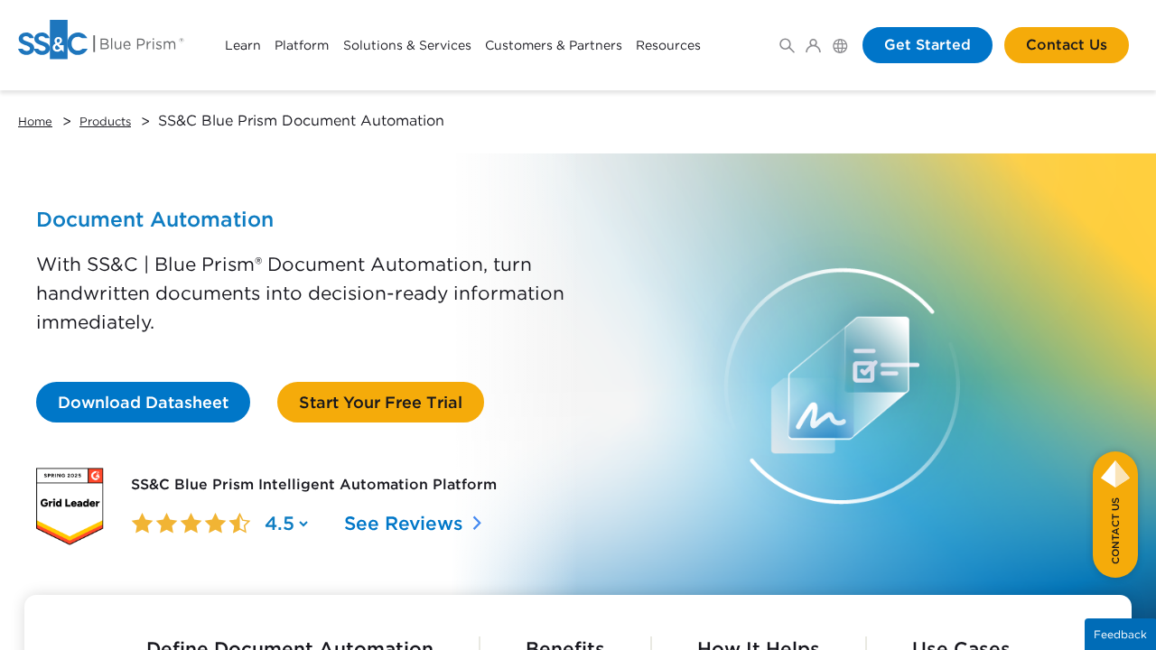Expand the Solutions & Services menu
Screen dimensions: 1156x650
406,45
